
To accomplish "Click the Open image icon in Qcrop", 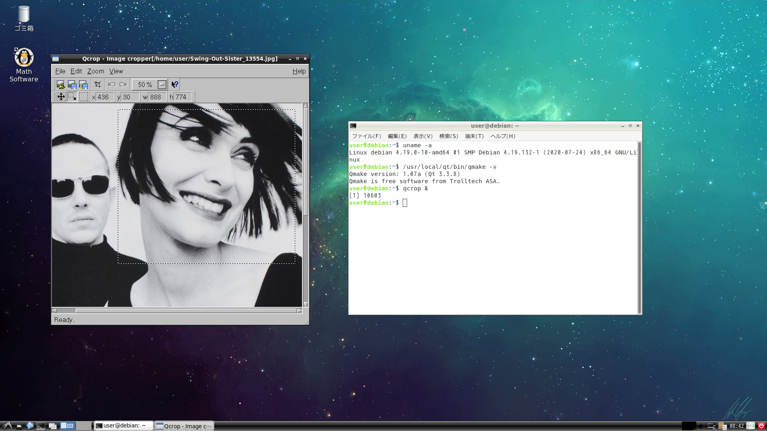I will (60, 85).
